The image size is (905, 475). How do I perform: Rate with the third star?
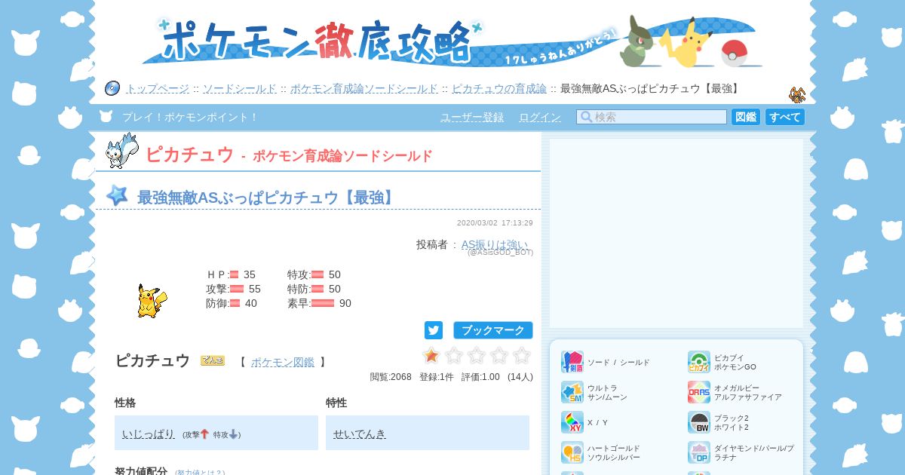(x=477, y=355)
